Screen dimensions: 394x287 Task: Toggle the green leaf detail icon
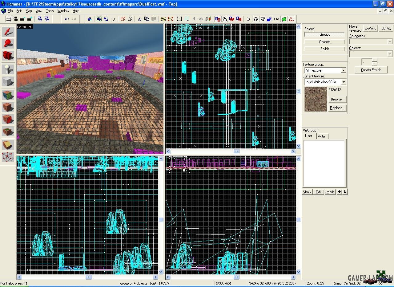coord(284,19)
